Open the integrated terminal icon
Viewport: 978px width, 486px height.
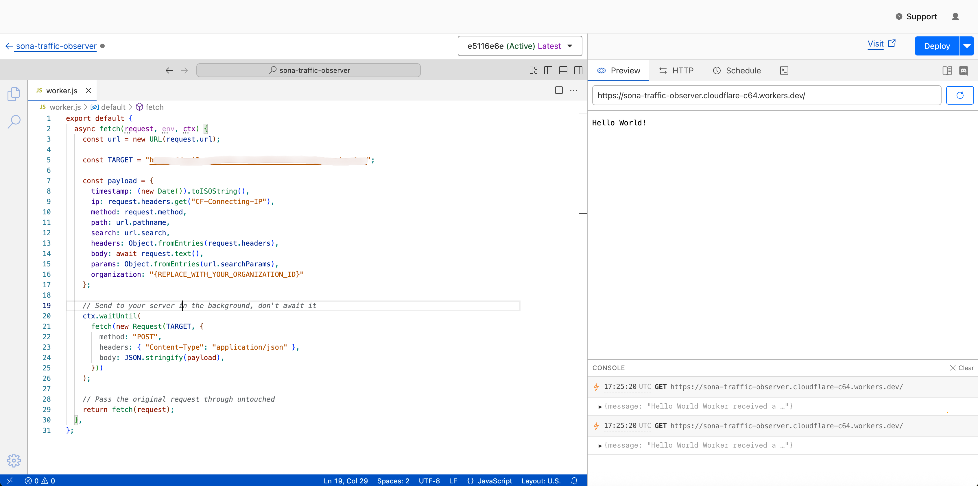pos(784,70)
